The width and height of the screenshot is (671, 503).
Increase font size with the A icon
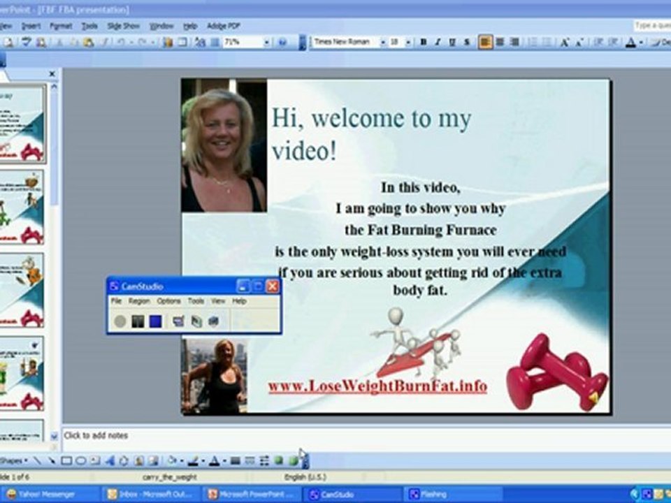(x=565, y=42)
